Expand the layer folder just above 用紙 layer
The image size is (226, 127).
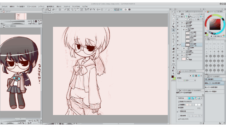pos(182,55)
